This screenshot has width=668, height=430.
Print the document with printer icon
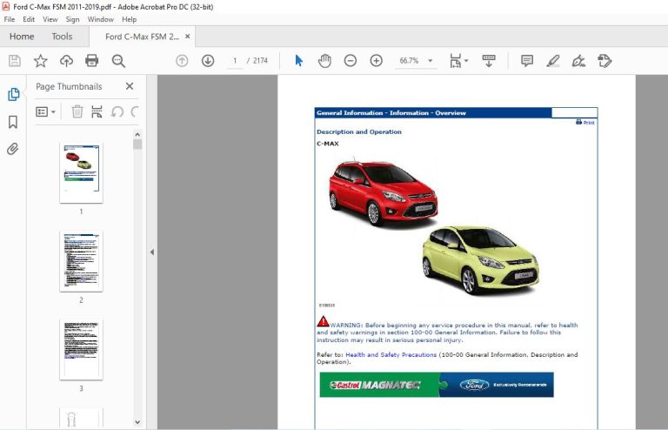point(92,61)
